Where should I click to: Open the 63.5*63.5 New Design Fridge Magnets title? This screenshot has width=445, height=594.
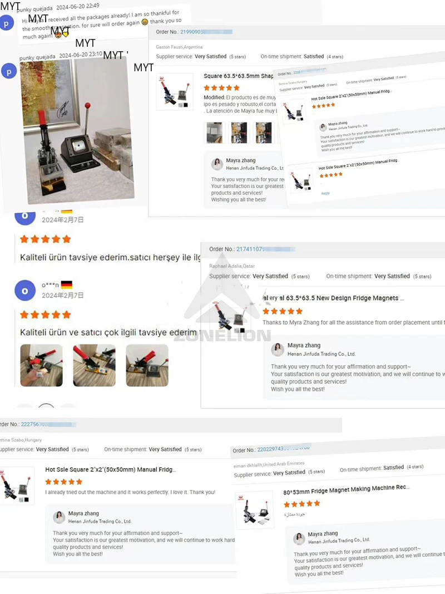333,298
